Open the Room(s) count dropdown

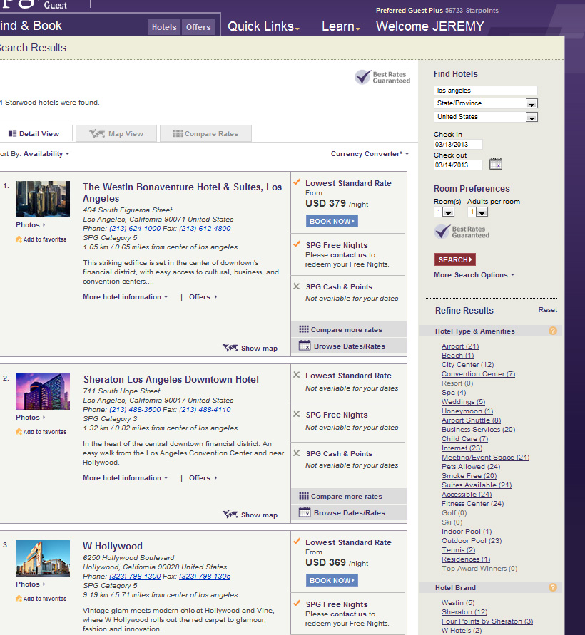pos(448,212)
